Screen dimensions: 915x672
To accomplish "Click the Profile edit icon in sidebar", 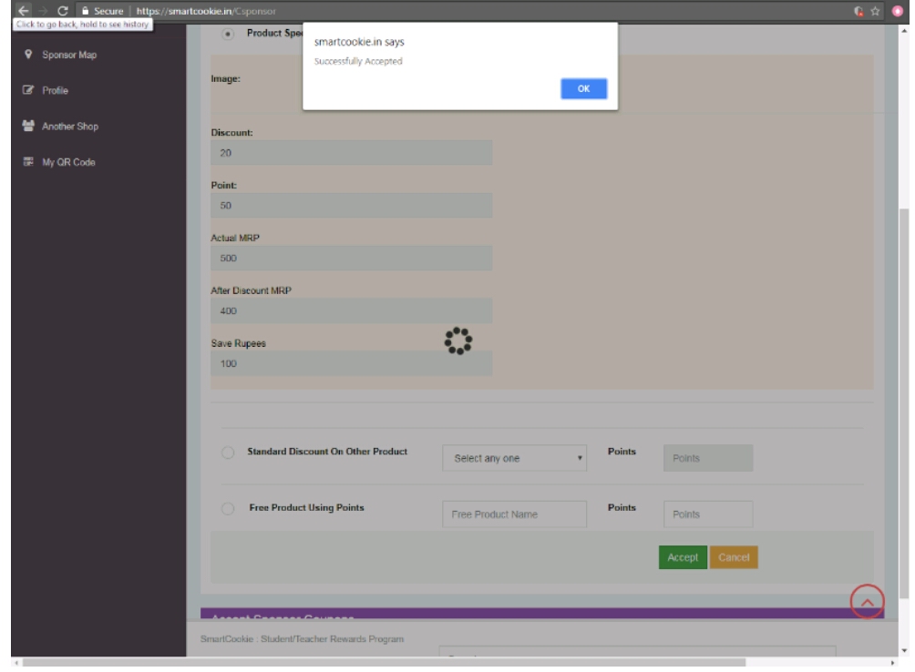I will [x=26, y=91].
